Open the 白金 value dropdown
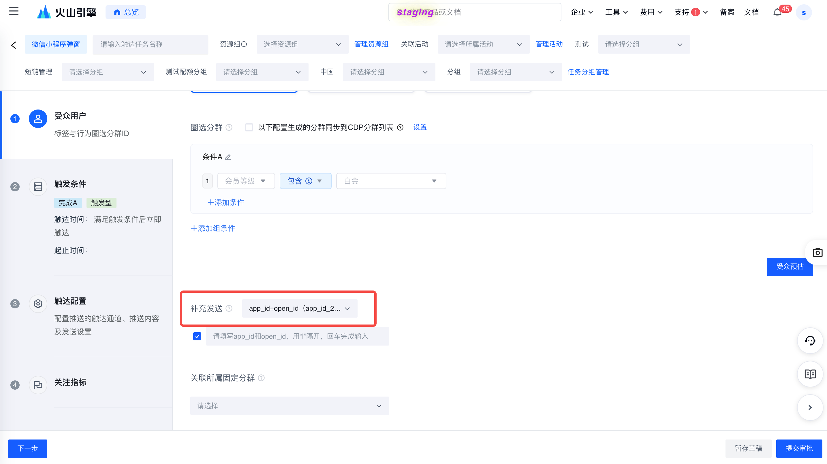This screenshot has width=827, height=464. click(391, 181)
